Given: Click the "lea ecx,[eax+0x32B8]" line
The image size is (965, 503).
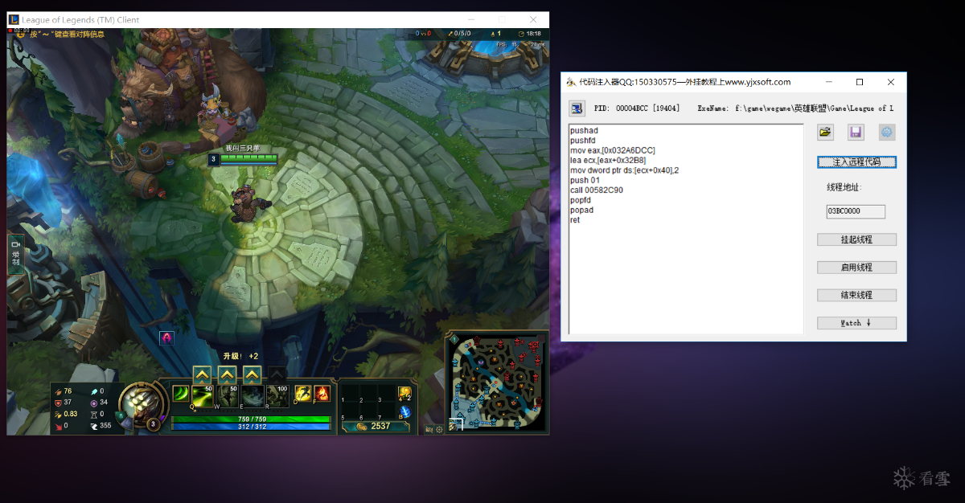Looking at the screenshot, I should [x=608, y=161].
